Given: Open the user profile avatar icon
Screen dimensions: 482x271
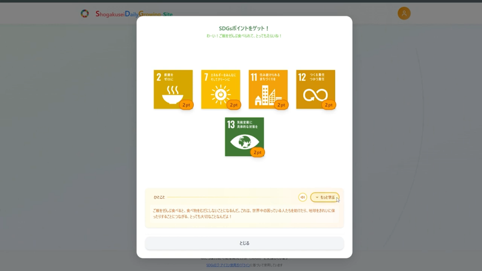Looking at the screenshot, I should 404,13.
